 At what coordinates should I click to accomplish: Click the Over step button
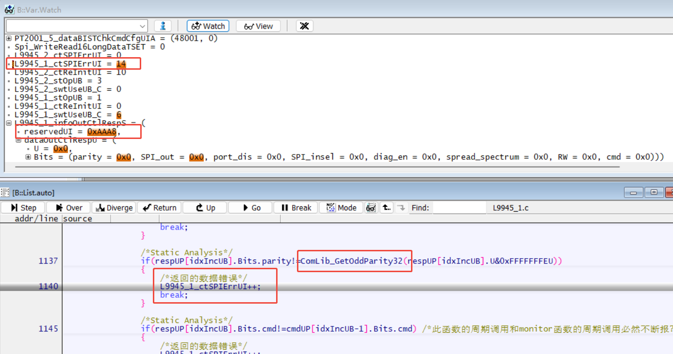pyautogui.click(x=68, y=208)
